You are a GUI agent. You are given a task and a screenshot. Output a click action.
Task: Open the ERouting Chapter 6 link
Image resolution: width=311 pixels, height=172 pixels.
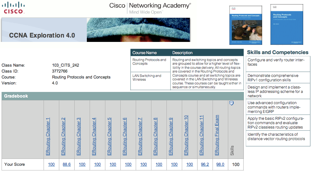tap(124, 137)
